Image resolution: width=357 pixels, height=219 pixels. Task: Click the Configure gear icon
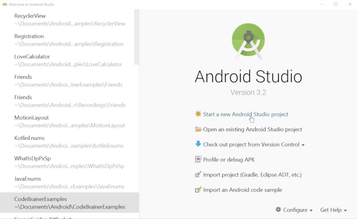tap(278, 209)
